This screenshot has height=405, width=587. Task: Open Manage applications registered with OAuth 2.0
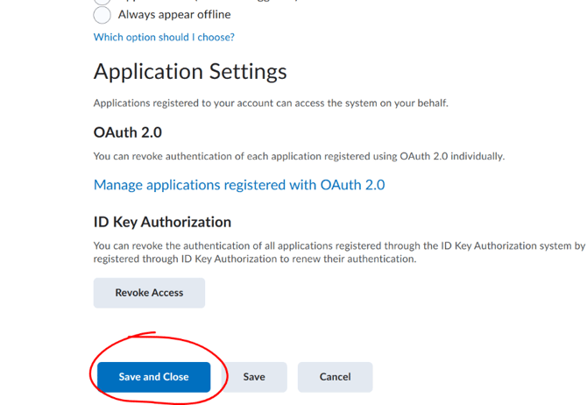click(239, 185)
